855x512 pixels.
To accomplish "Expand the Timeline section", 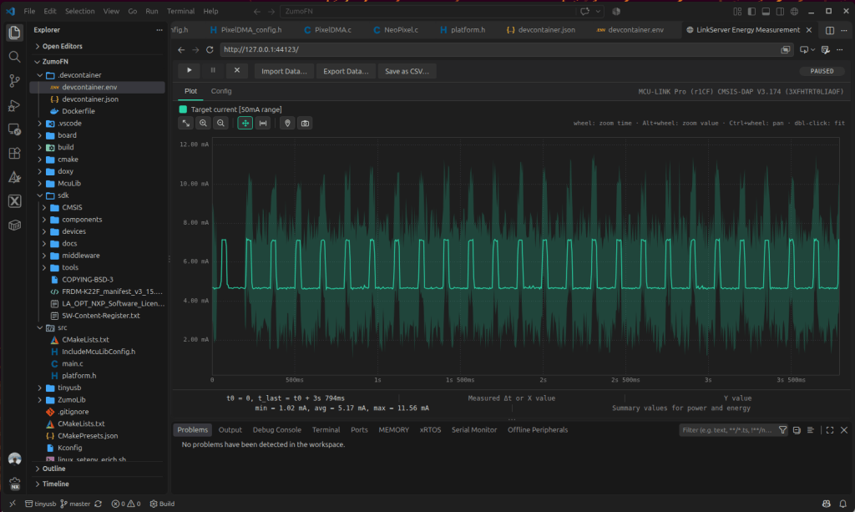I will click(x=55, y=484).
